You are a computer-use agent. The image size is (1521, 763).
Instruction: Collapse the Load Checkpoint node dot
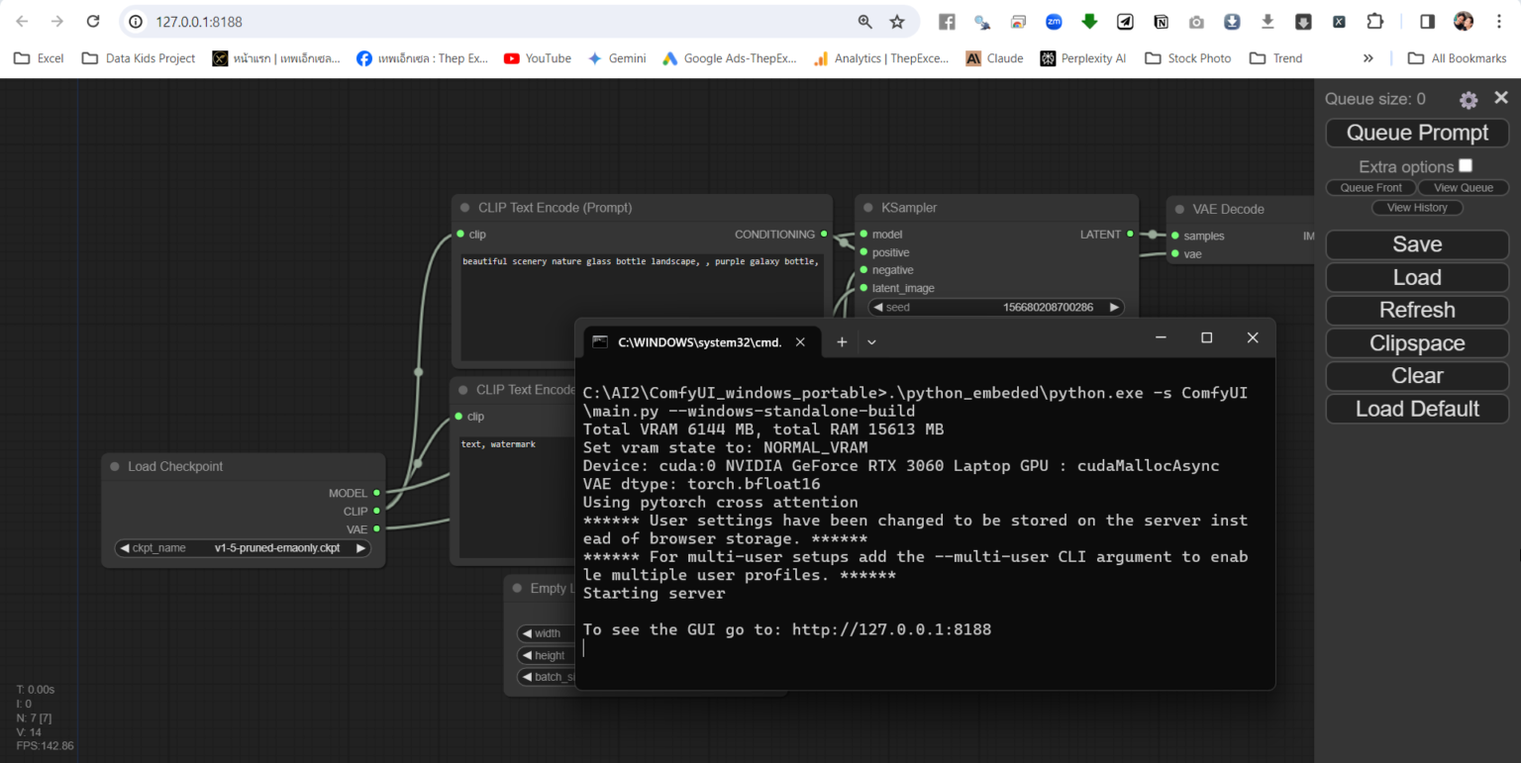(115, 466)
